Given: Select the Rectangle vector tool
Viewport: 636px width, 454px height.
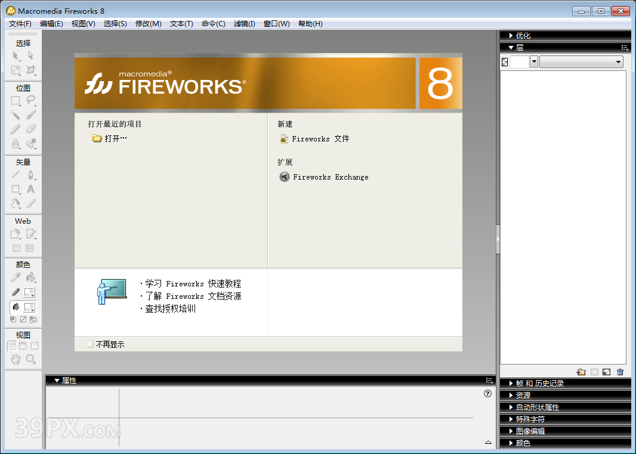Looking at the screenshot, I should point(16,189).
